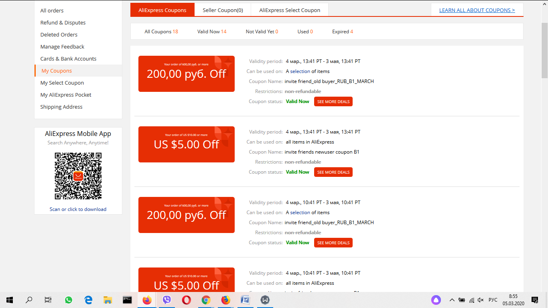The height and width of the screenshot is (308, 548).
Task: Open File Explorer from the taskbar
Action: coord(108,300)
